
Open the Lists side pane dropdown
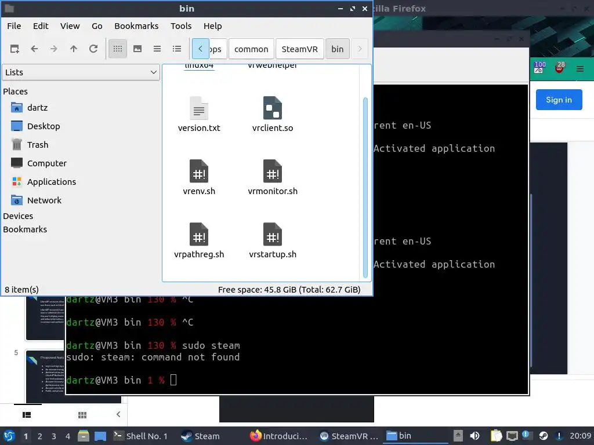(81, 72)
